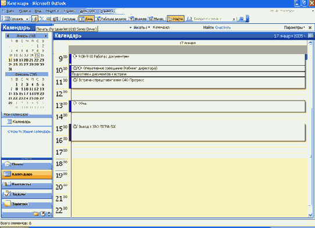Screen dimensions: 315x228
Task: Open the Создать dropdown arrow
Action: pos(27,19)
